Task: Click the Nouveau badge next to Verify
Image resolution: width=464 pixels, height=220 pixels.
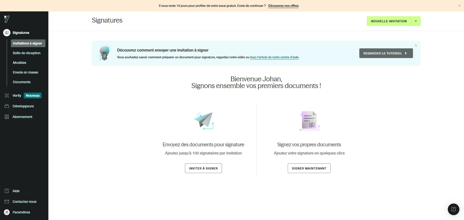Action: click(33, 95)
